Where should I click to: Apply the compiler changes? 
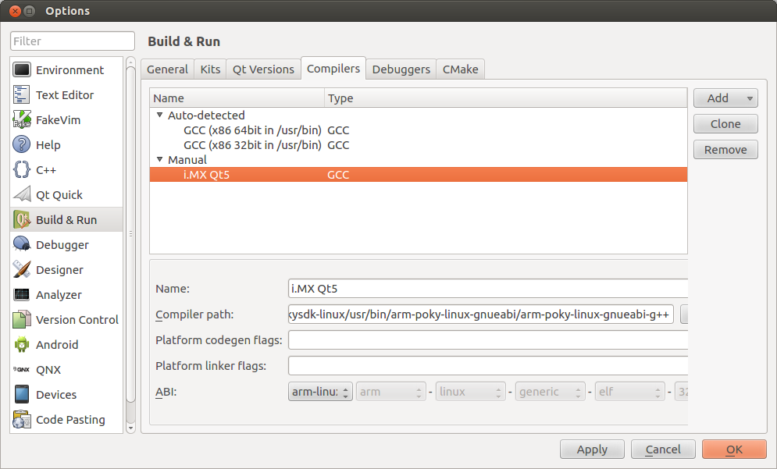pos(591,449)
